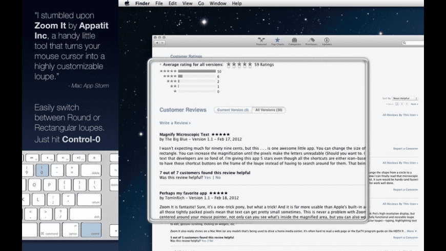Expand the More link in the review
This screenshot has width=446, height=251.
pyautogui.click(x=412, y=231)
